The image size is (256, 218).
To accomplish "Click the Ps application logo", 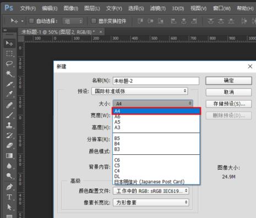I will coord(9,8).
